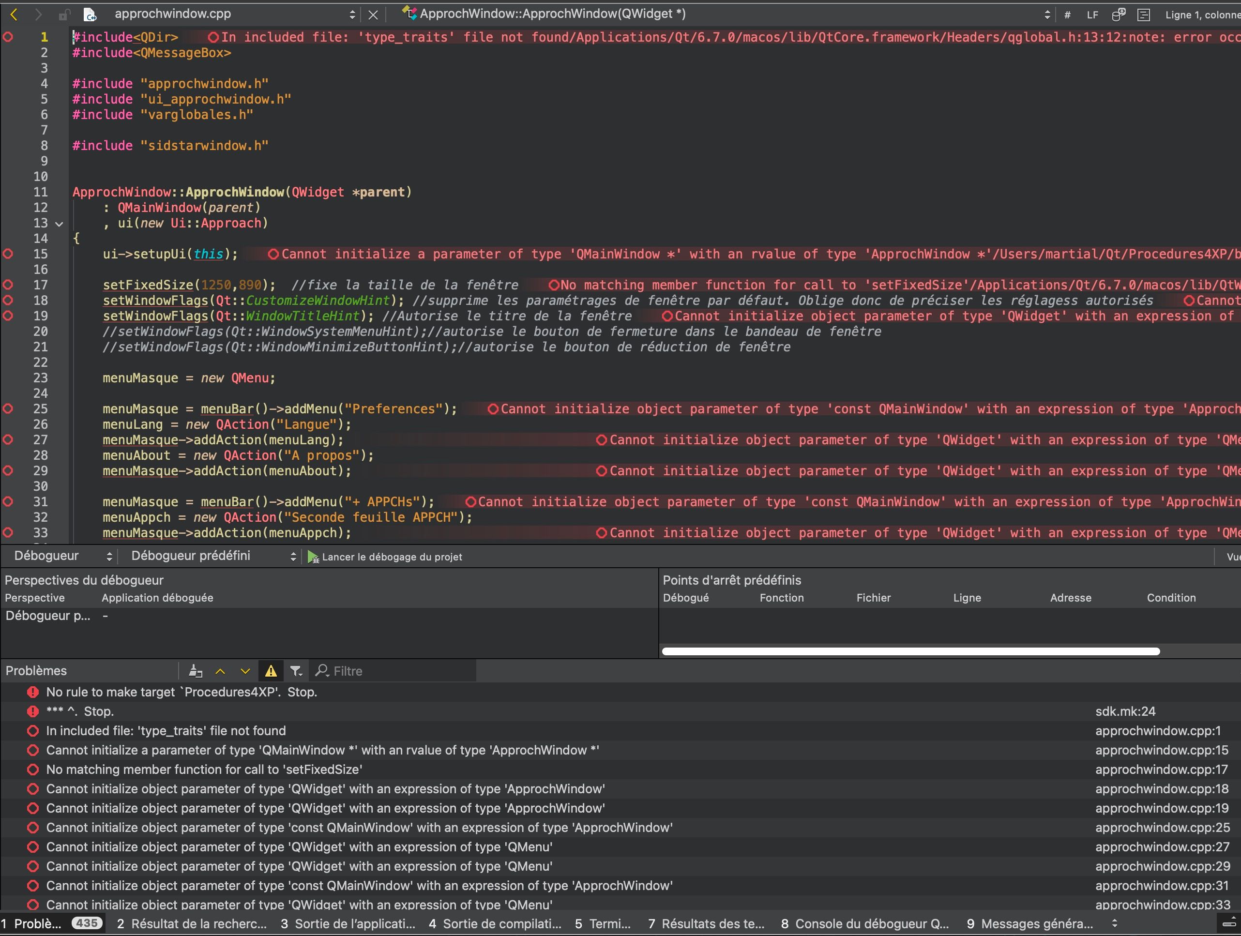The height and width of the screenshot is (936, 1241).
Task: Go back with the yellow back arrow
Action: [14, 15]
